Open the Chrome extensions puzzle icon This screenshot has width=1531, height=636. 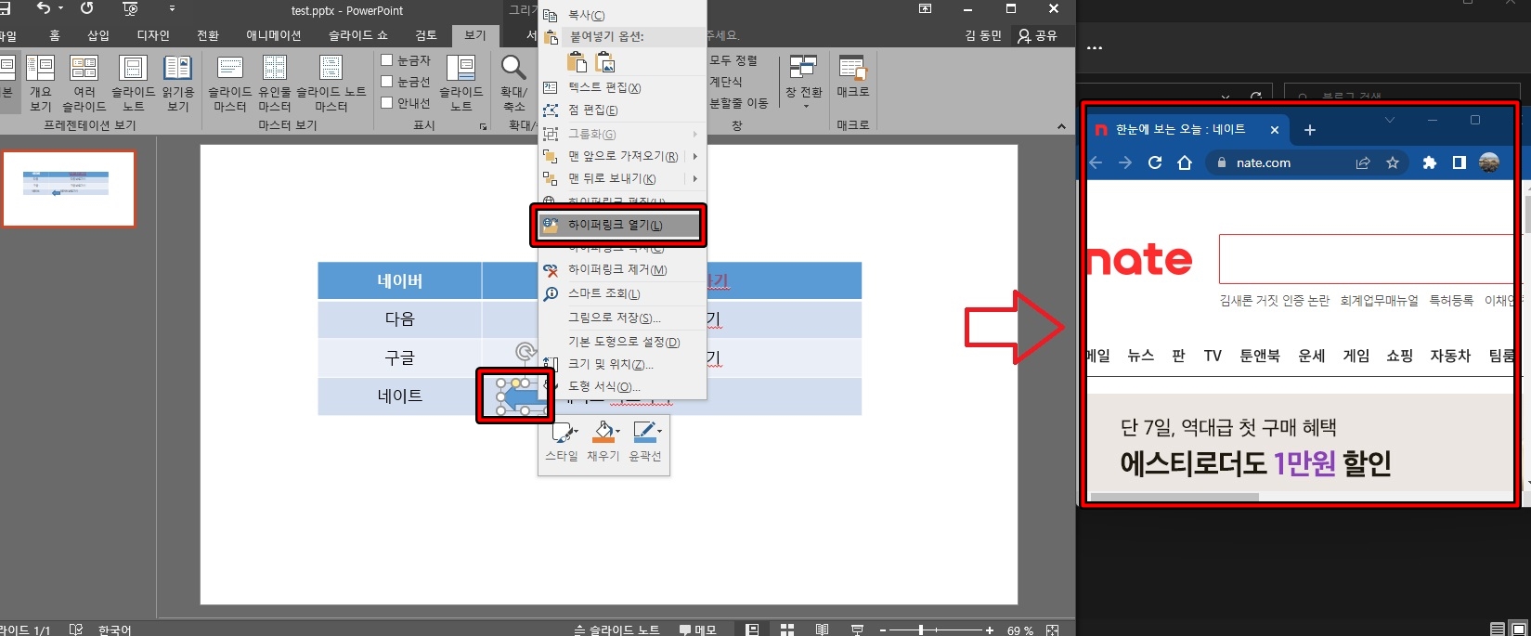tap(1430, 162)
